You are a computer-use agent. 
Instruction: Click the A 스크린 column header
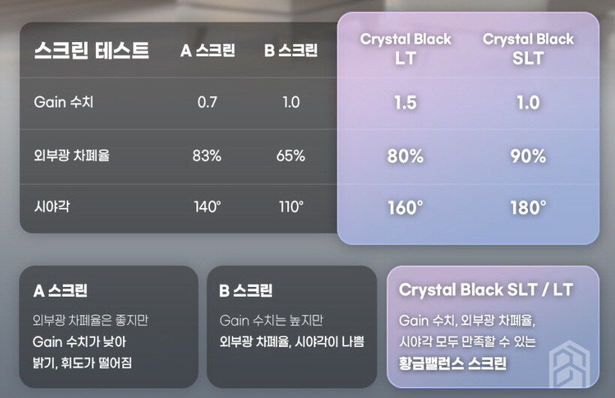click(208, 50)
